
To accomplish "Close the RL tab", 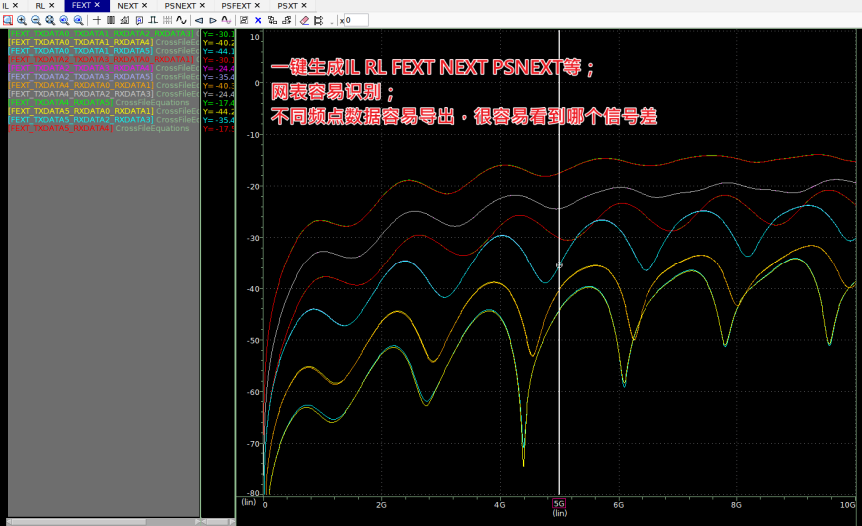I will click(x=51, y=6).
